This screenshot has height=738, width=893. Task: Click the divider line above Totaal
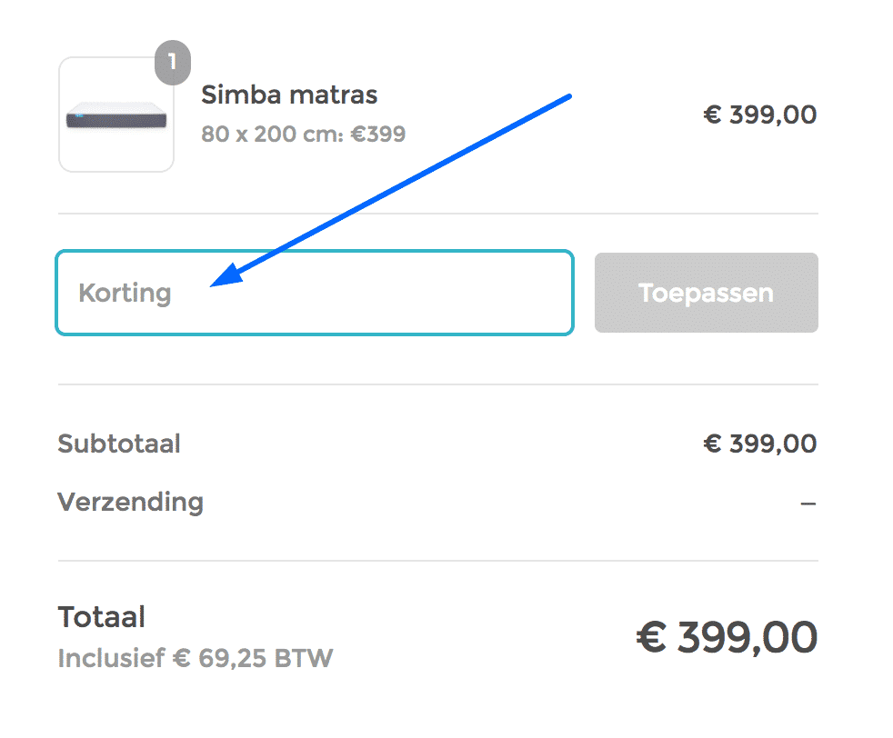[438, 561]
